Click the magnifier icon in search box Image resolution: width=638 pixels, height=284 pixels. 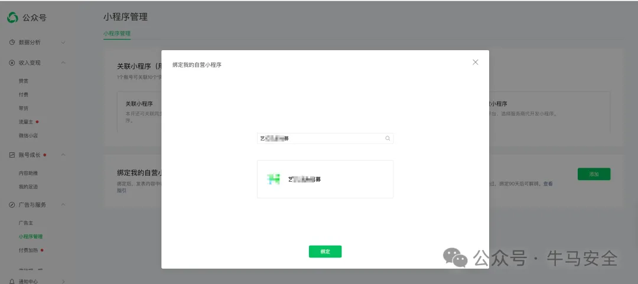(388, 139)
